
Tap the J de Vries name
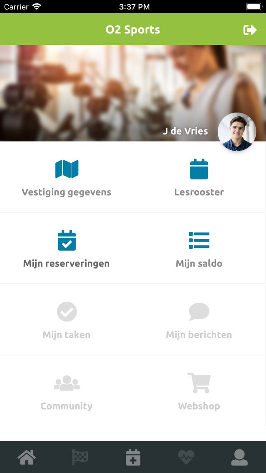tap(185, 131)
